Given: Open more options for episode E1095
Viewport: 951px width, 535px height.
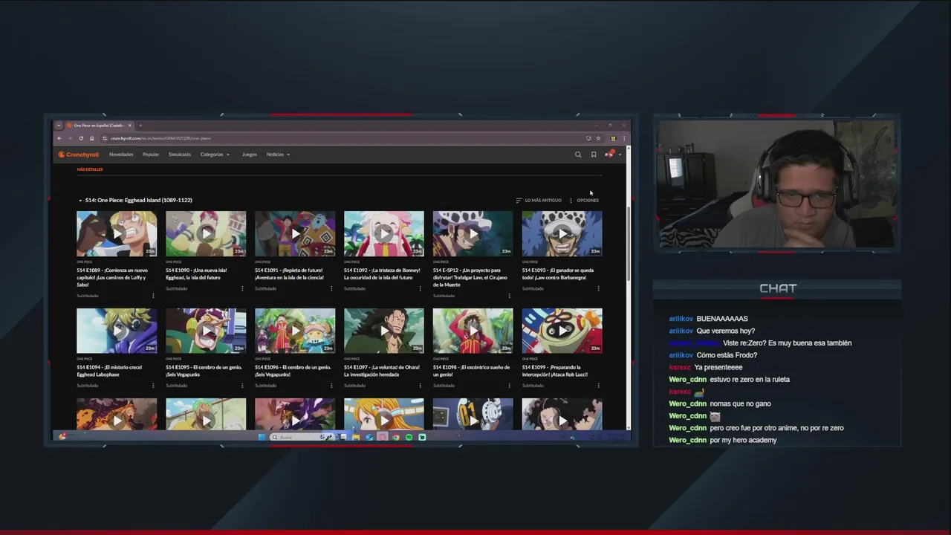Looking at the screenshot, I should tap(242, 386).
